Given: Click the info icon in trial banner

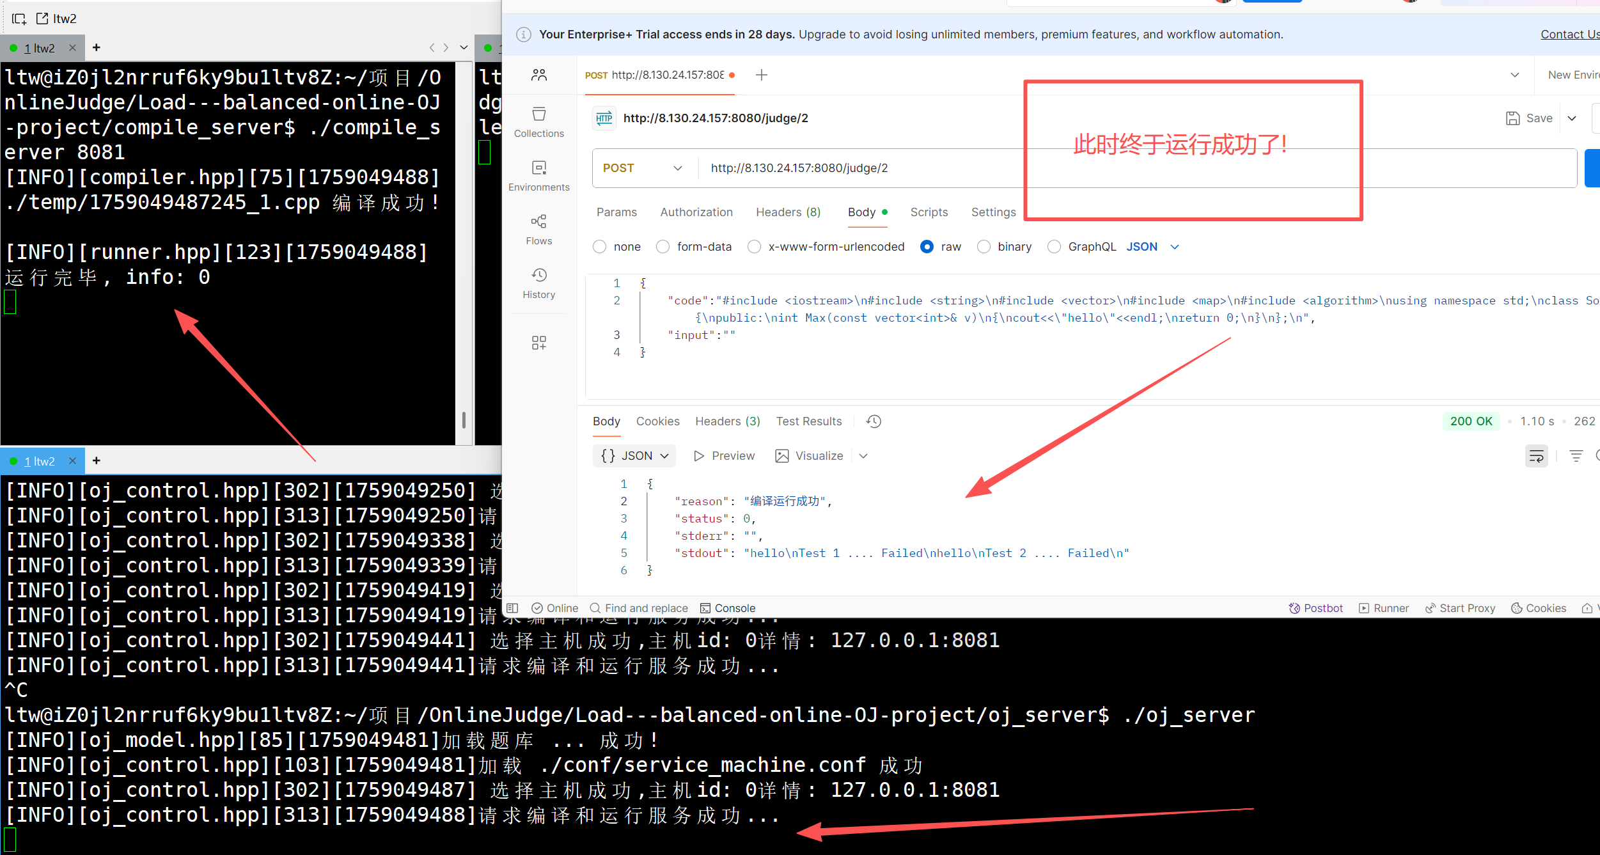Looking at the screenshot, I should click(x=523, y=35).
